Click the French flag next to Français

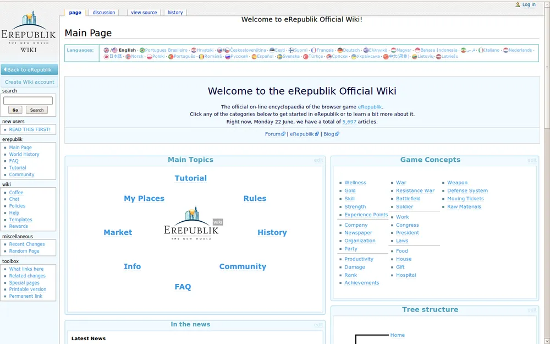click(x=313, y=50)
